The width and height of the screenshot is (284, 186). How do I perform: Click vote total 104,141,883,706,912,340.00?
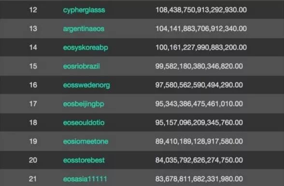(201, 28)
